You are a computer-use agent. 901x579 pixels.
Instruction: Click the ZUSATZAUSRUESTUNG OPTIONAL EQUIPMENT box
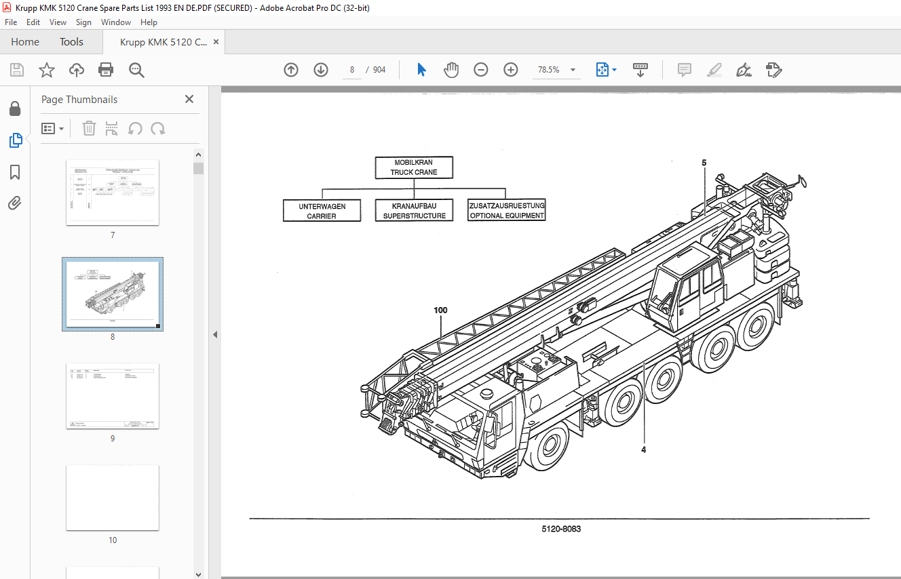[x=507, y=211]
